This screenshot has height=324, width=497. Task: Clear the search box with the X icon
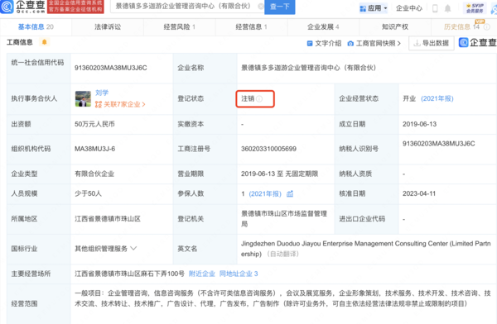[x=261, y=7]
